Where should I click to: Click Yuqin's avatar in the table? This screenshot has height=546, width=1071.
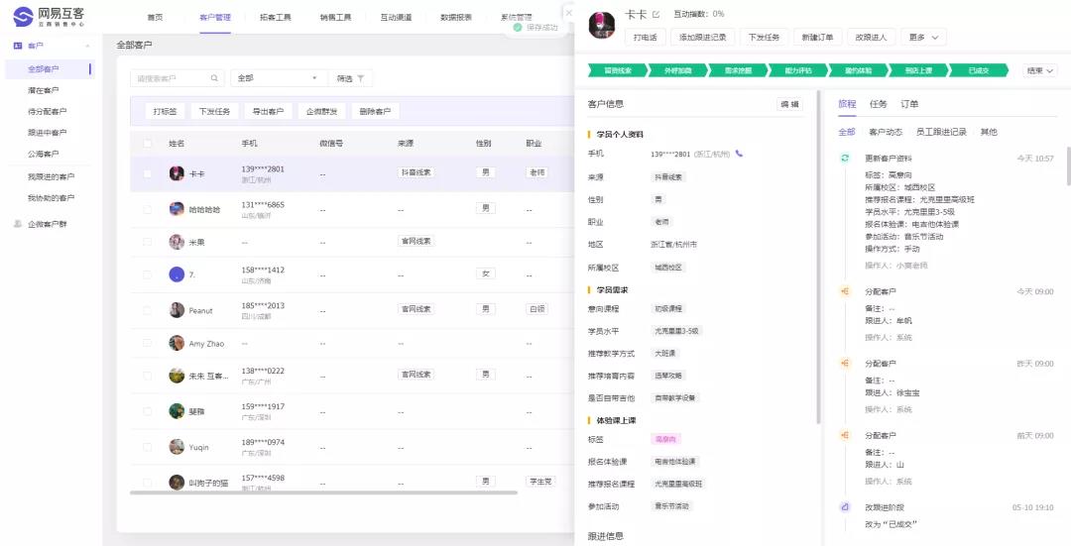(x=177, y=447)
